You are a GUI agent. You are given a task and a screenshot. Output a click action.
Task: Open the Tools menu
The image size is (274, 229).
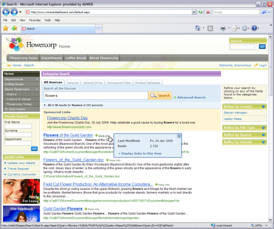tap(47, 20)
